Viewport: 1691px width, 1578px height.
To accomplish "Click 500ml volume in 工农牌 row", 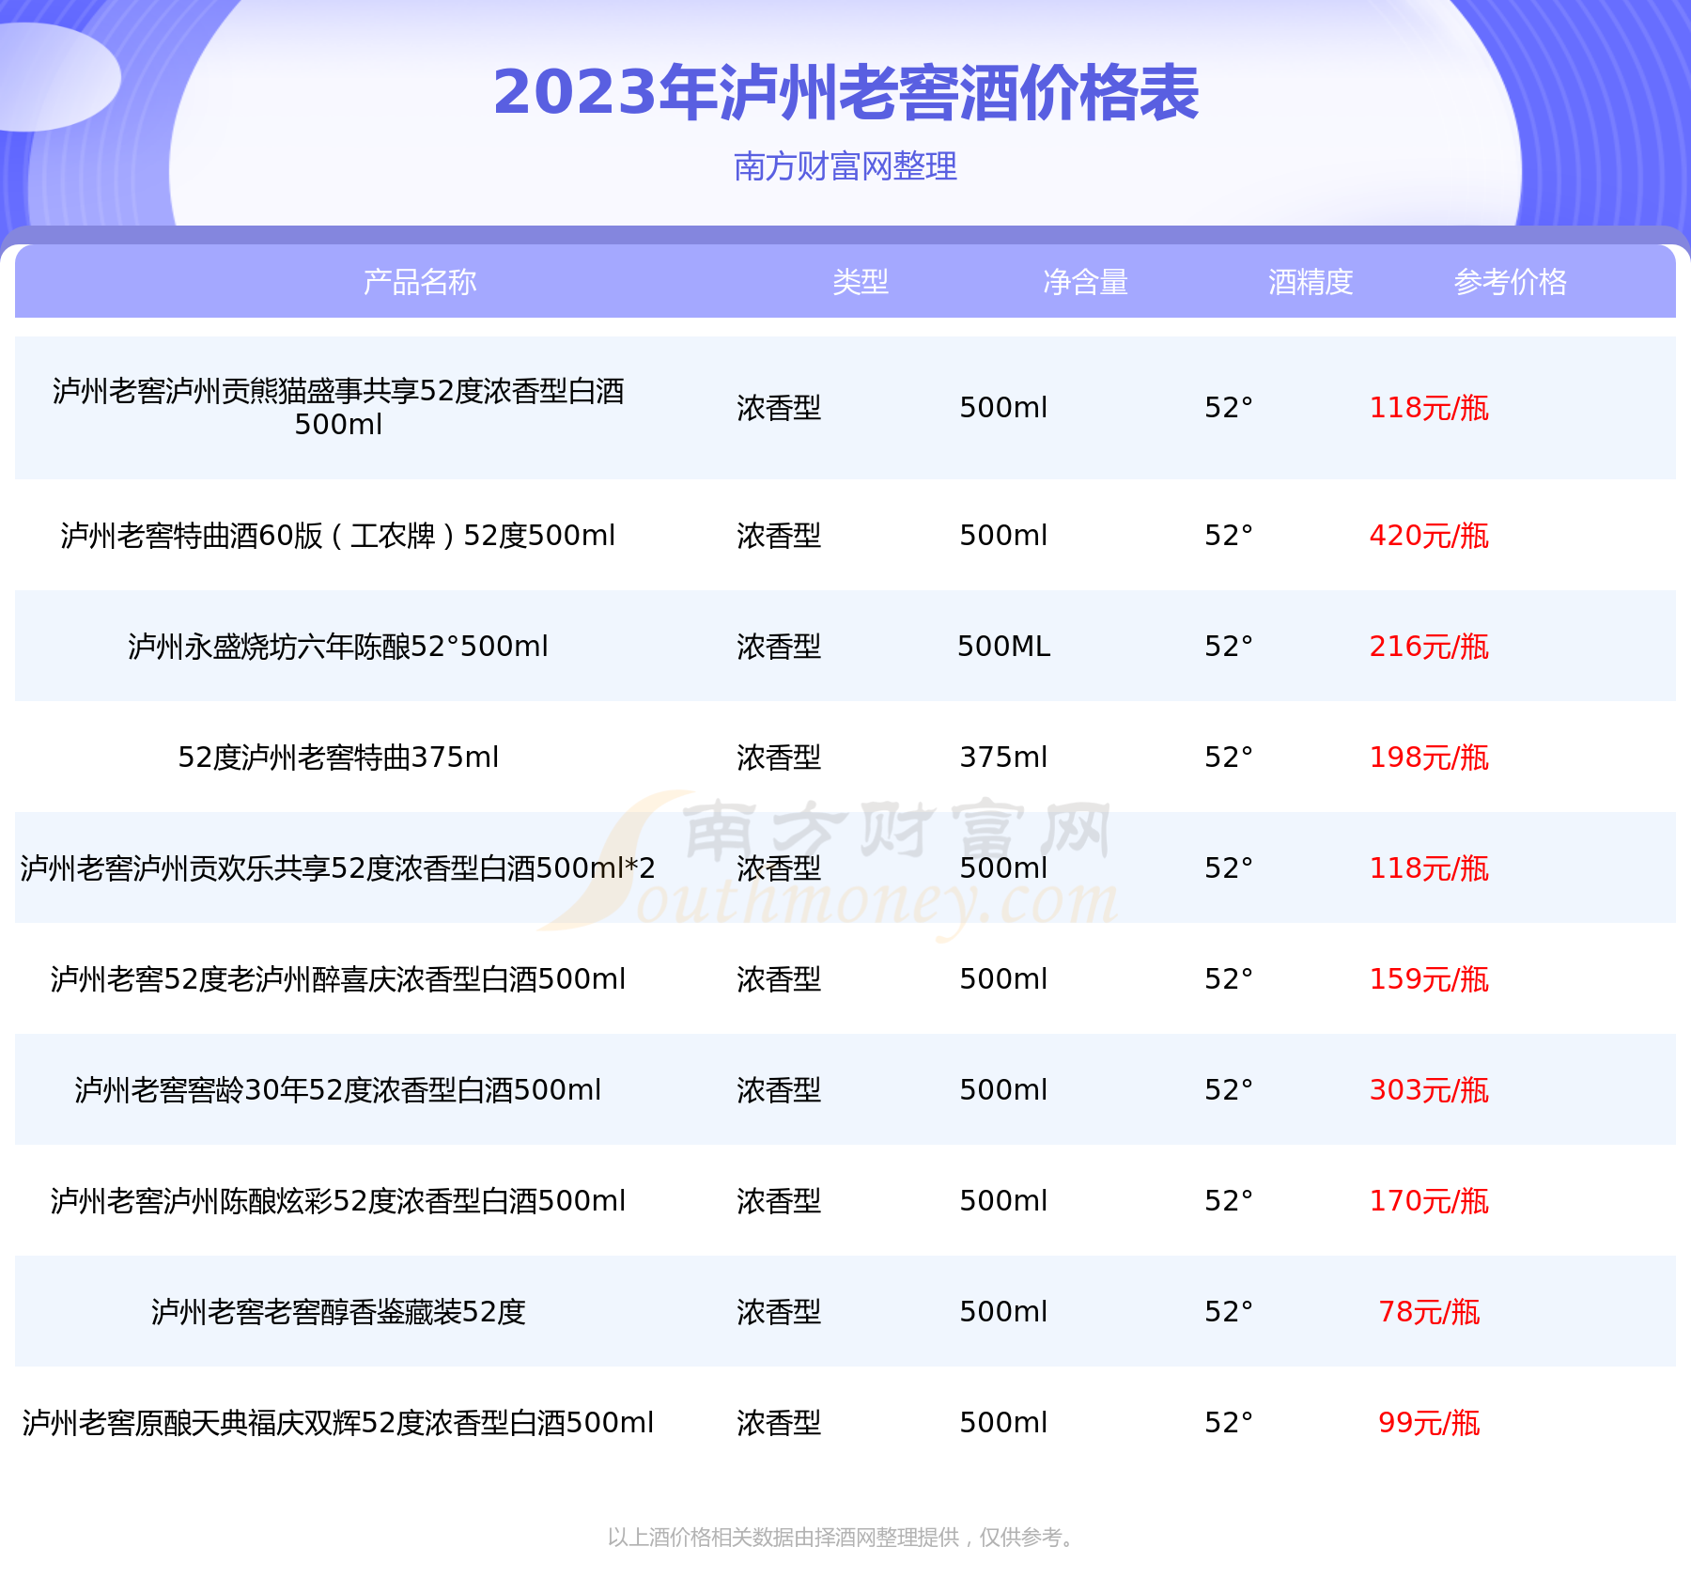I will (1003, 536).
